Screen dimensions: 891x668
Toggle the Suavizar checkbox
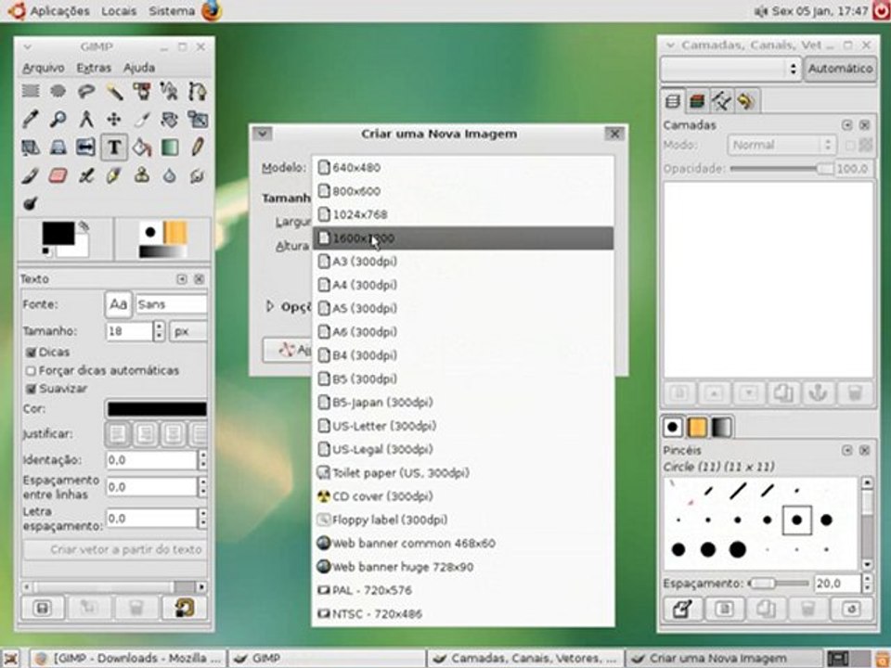pyautogui.click(x=32, y=389)
